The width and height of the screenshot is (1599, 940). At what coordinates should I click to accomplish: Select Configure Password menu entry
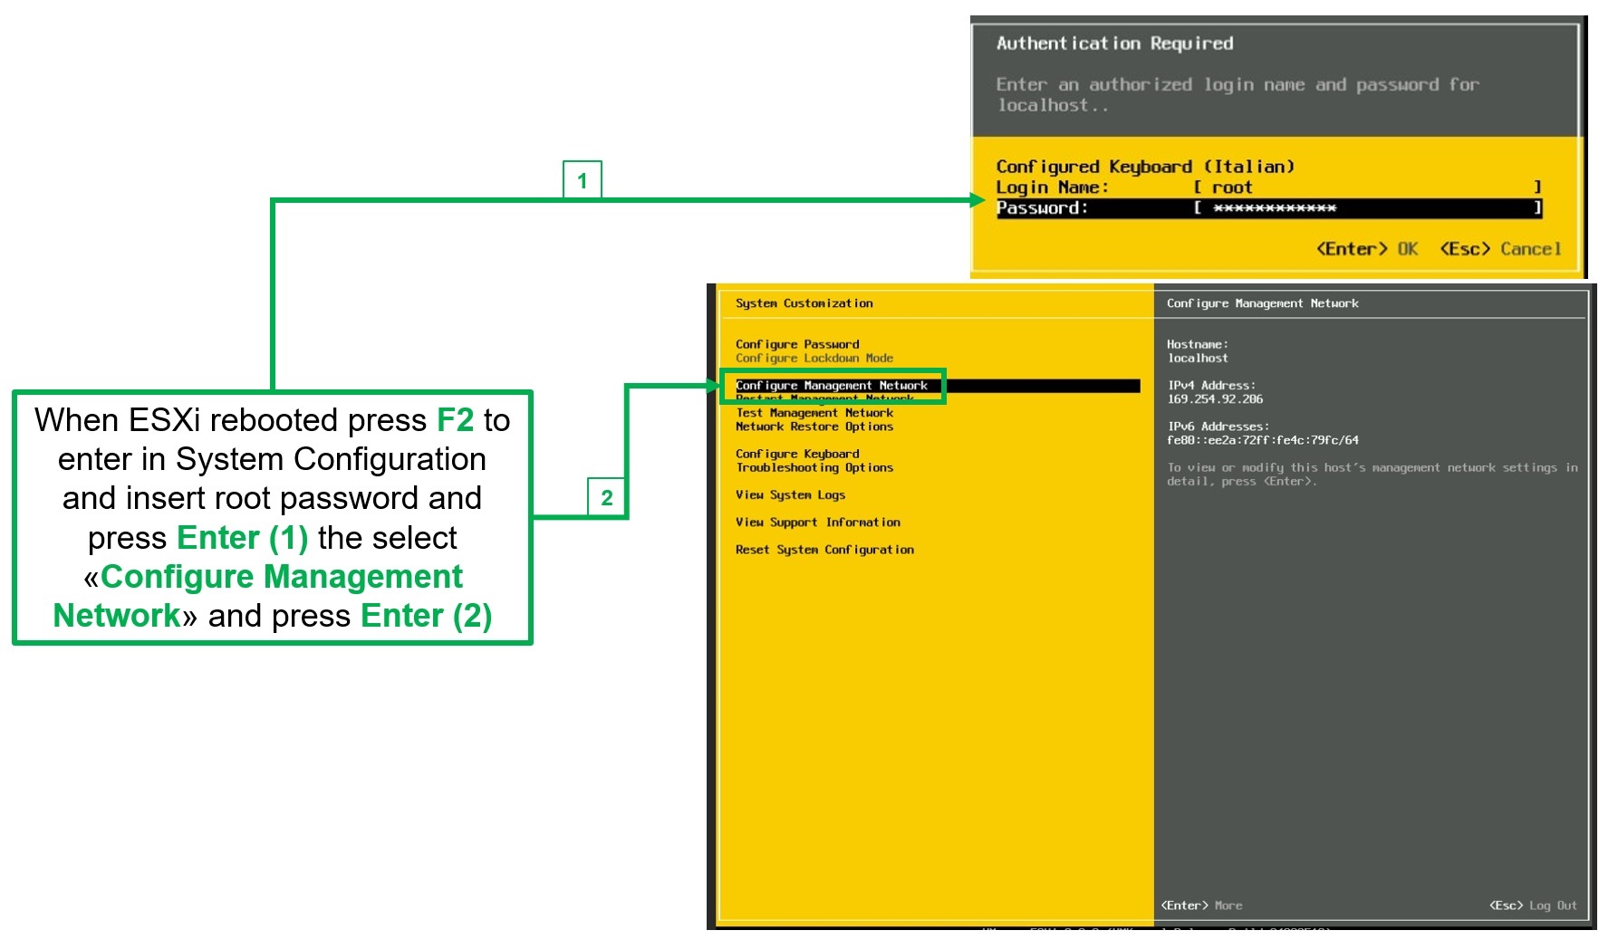point(797,344)
